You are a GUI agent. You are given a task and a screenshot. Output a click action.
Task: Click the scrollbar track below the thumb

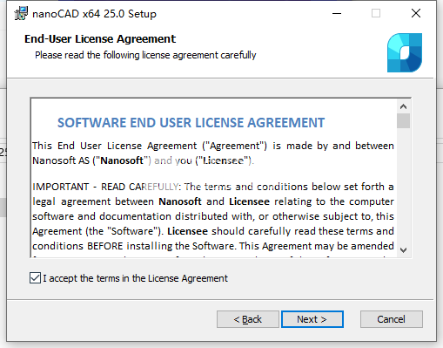(x=403, y=186)
